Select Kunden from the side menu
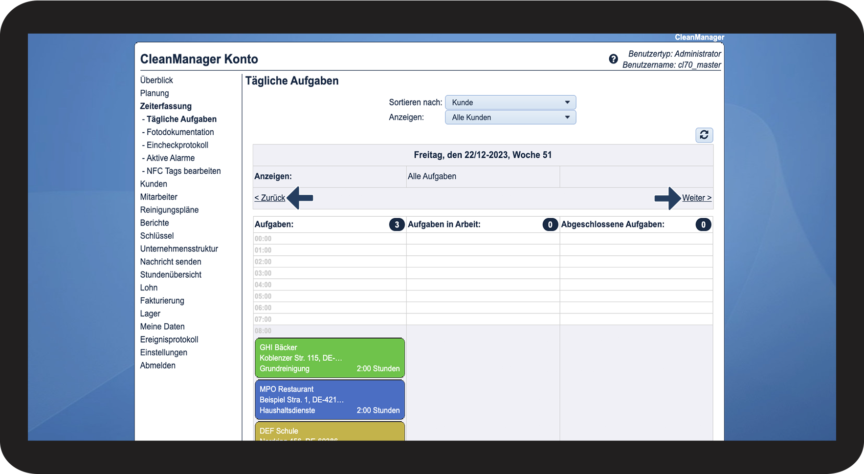The width and height of the screenshot is (864, 474). click(154, 184)
